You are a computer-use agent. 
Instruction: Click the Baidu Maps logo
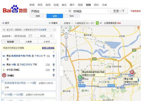[x=15, y=9]
